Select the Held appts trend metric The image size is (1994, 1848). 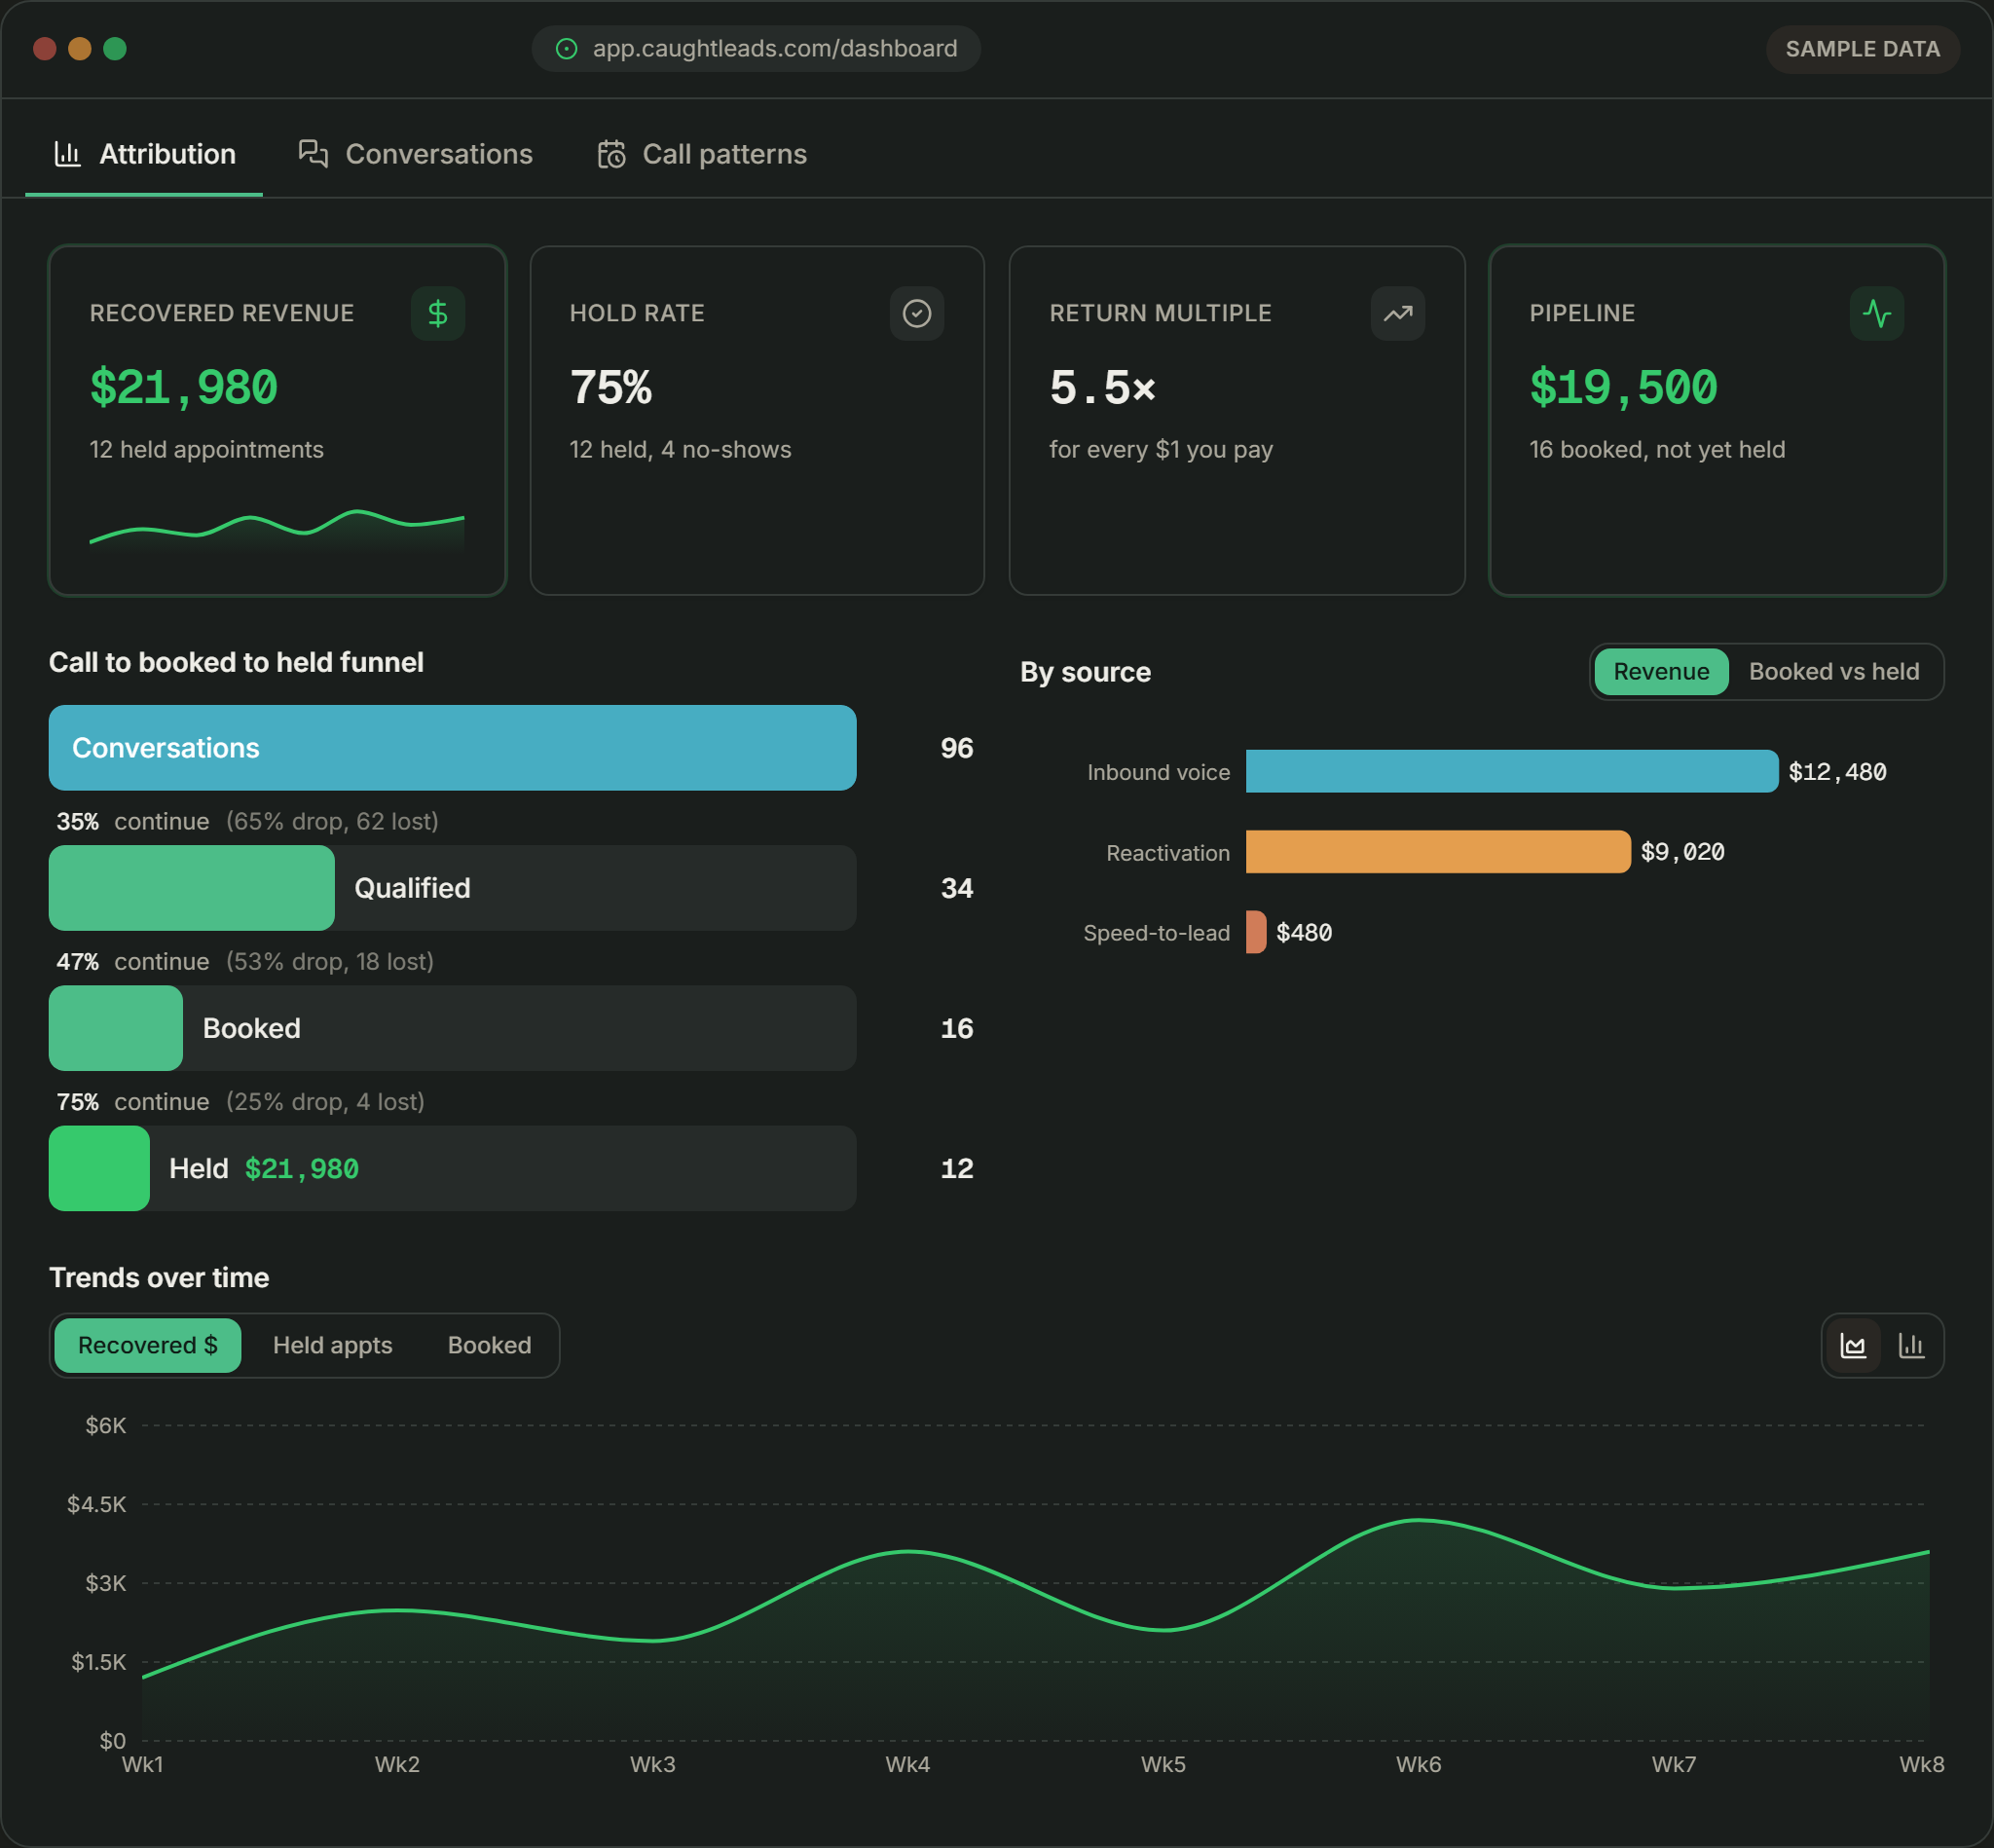[332, 1345]
